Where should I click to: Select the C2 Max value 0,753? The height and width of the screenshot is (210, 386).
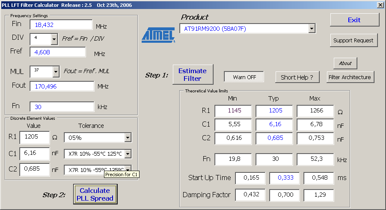(x=315, y=139)
